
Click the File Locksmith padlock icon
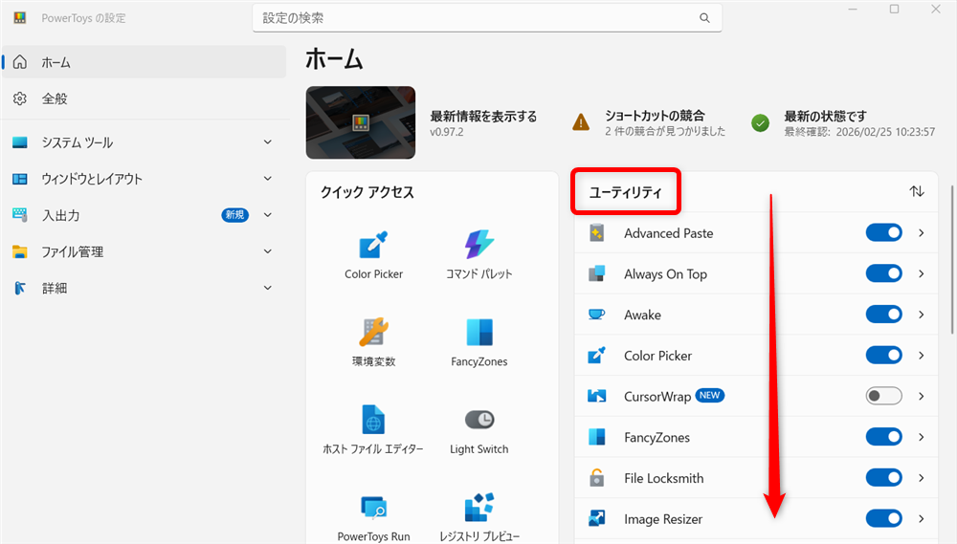pyautogui.click(x=596, y=478)
